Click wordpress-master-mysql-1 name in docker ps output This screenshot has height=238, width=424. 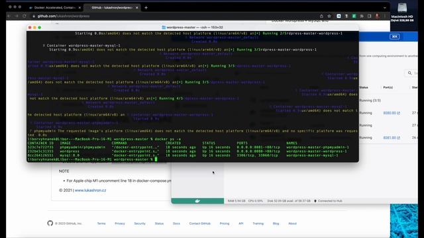pos(312,155)
